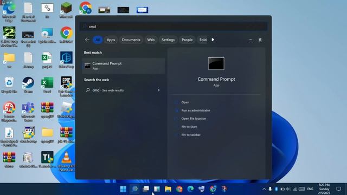
Task: Click the taskbar Search icon
Action: click(x=134, y=189)
